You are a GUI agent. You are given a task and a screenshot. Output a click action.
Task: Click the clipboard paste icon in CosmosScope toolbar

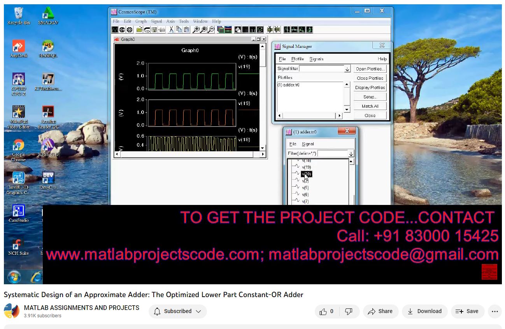coord(187,30)
